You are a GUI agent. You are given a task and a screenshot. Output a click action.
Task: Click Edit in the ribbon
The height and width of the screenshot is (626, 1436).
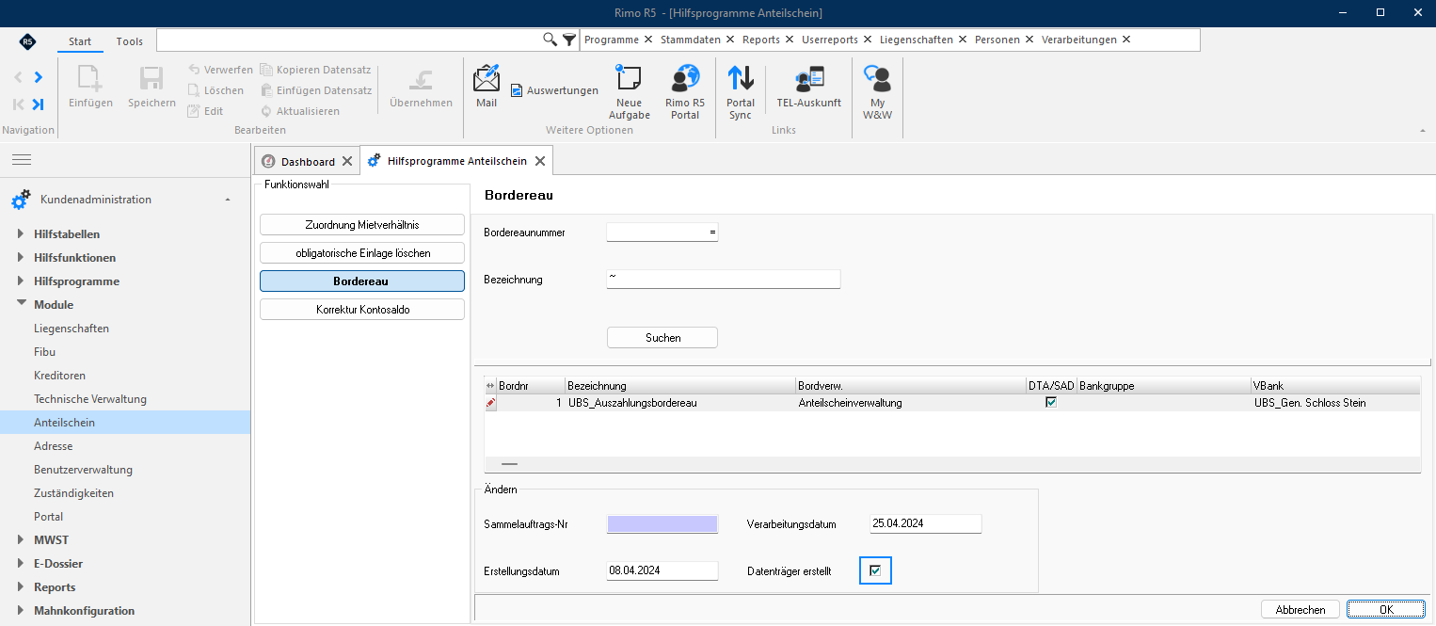(205, 111)
